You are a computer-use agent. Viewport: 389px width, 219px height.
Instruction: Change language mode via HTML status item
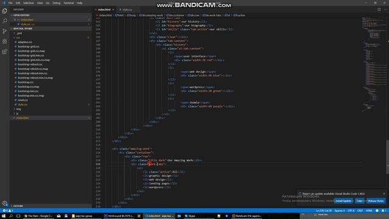click(x=369, y=210)
